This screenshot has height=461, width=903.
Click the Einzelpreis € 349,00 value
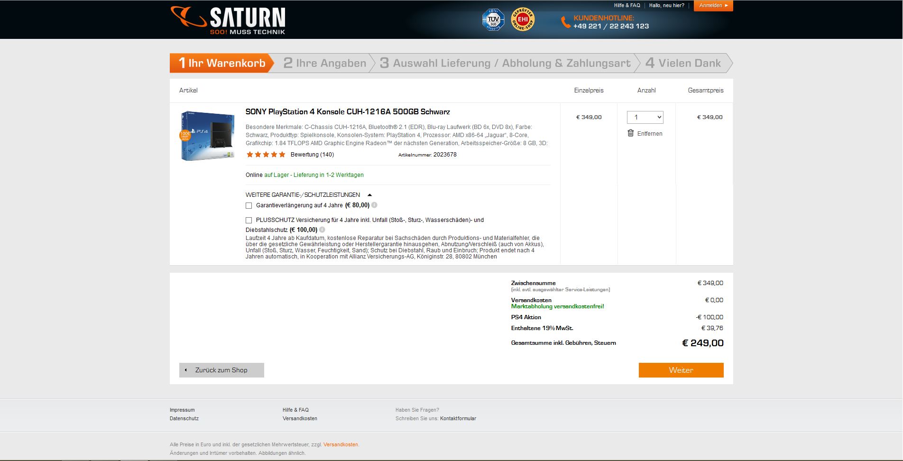(x=589, y=117)
